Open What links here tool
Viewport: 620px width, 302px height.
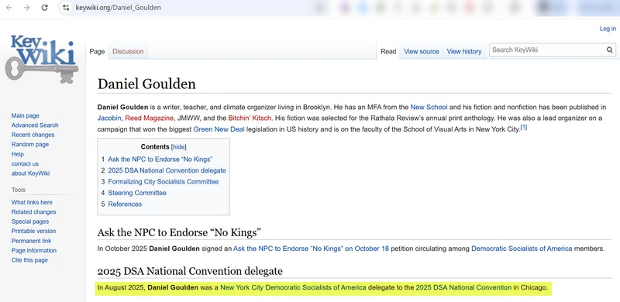pos(32,202)
